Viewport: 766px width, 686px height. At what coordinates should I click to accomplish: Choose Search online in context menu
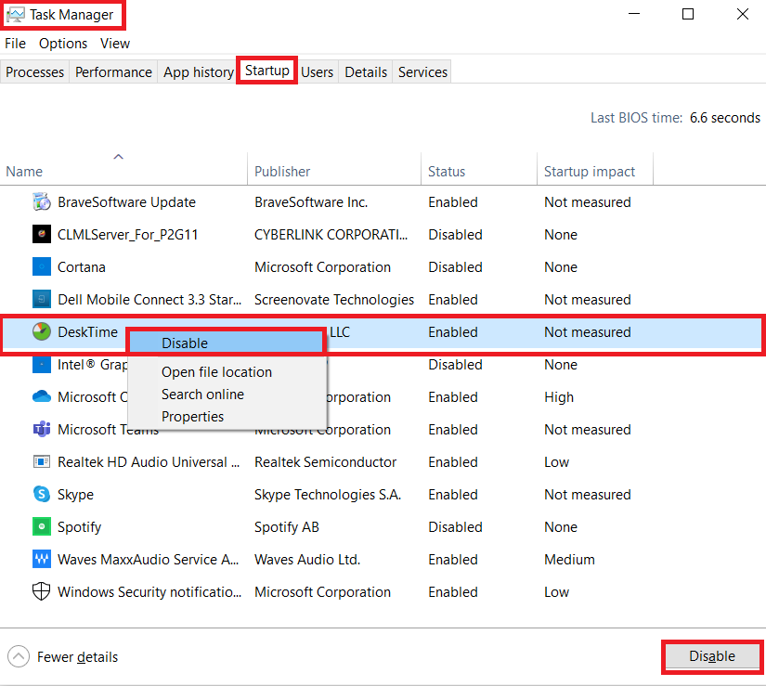click(x=202, y=394)
